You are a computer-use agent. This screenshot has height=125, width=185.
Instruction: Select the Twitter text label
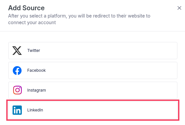tap(34, 51)
